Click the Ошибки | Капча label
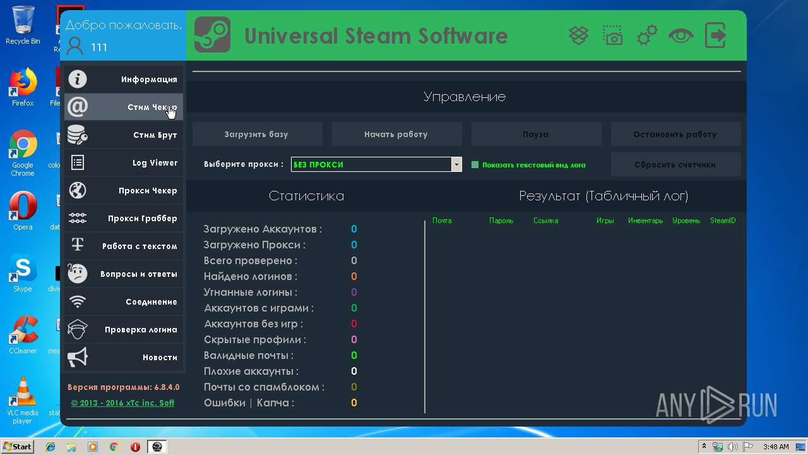 [x=249, y=403]
